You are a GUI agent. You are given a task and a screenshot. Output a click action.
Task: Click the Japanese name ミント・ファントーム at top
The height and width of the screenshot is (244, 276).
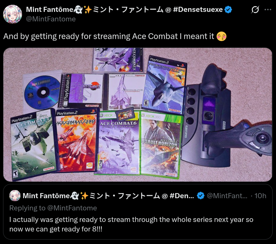[128, 10]
